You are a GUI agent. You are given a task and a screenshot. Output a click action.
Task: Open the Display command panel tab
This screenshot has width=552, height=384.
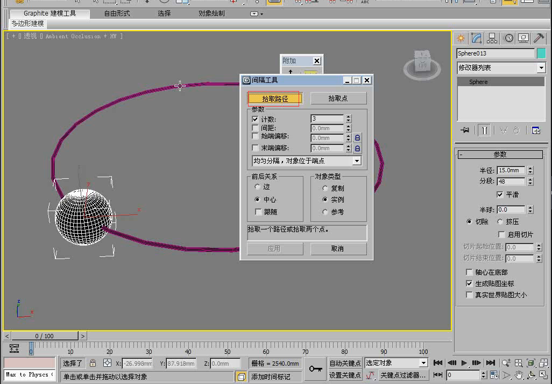(523, 38)
